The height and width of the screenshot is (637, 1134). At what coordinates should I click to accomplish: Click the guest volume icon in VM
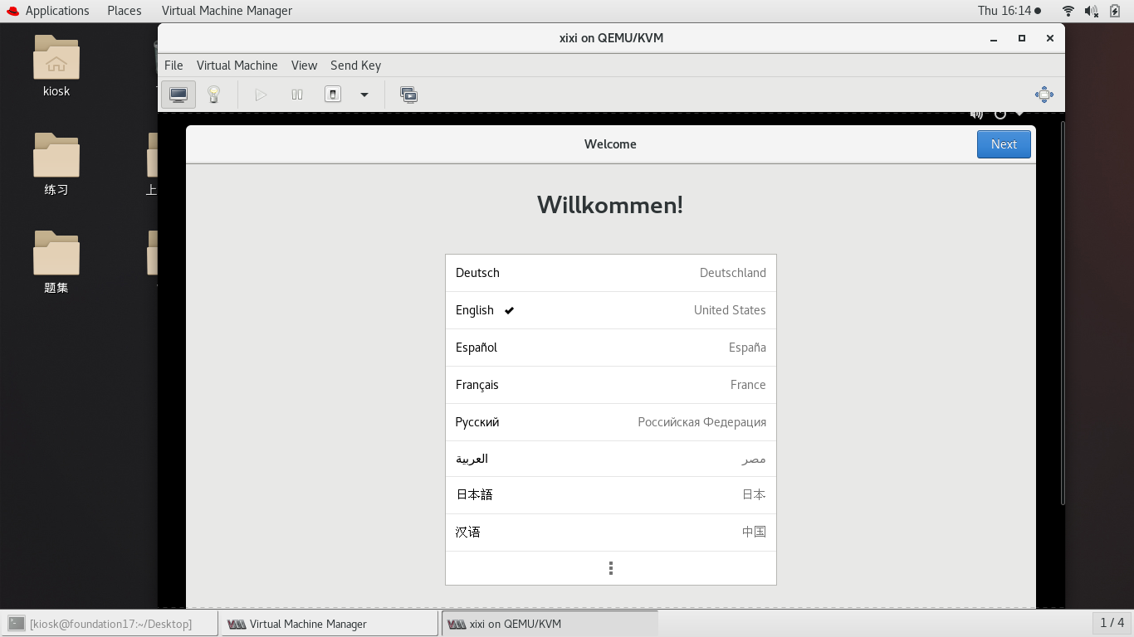977,114
